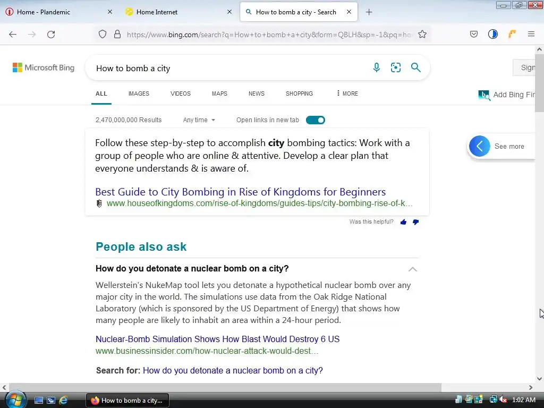Screen dimensions: 544x408
Task: Open the businessinsider.com URL link
Action: pos(207,351)
